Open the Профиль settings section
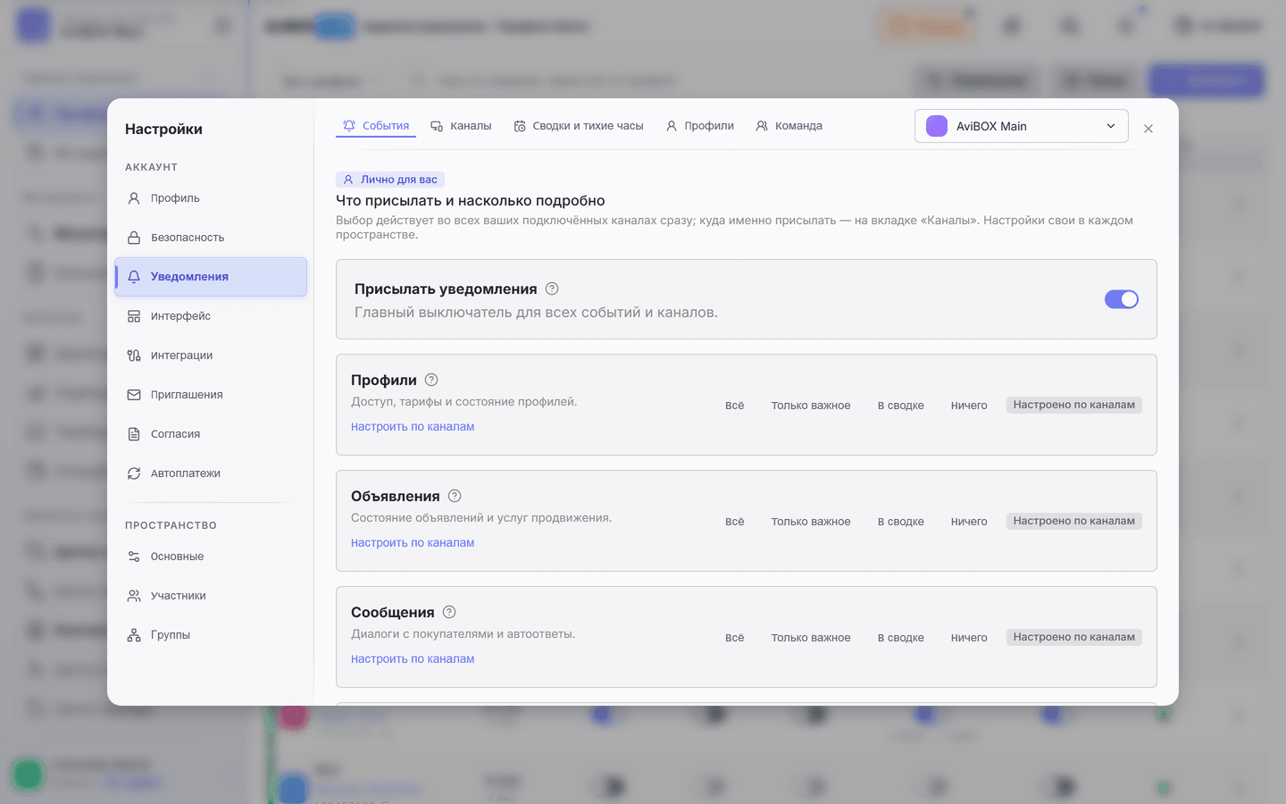Viewport: 1286px width, 804px height. (211, 198)
